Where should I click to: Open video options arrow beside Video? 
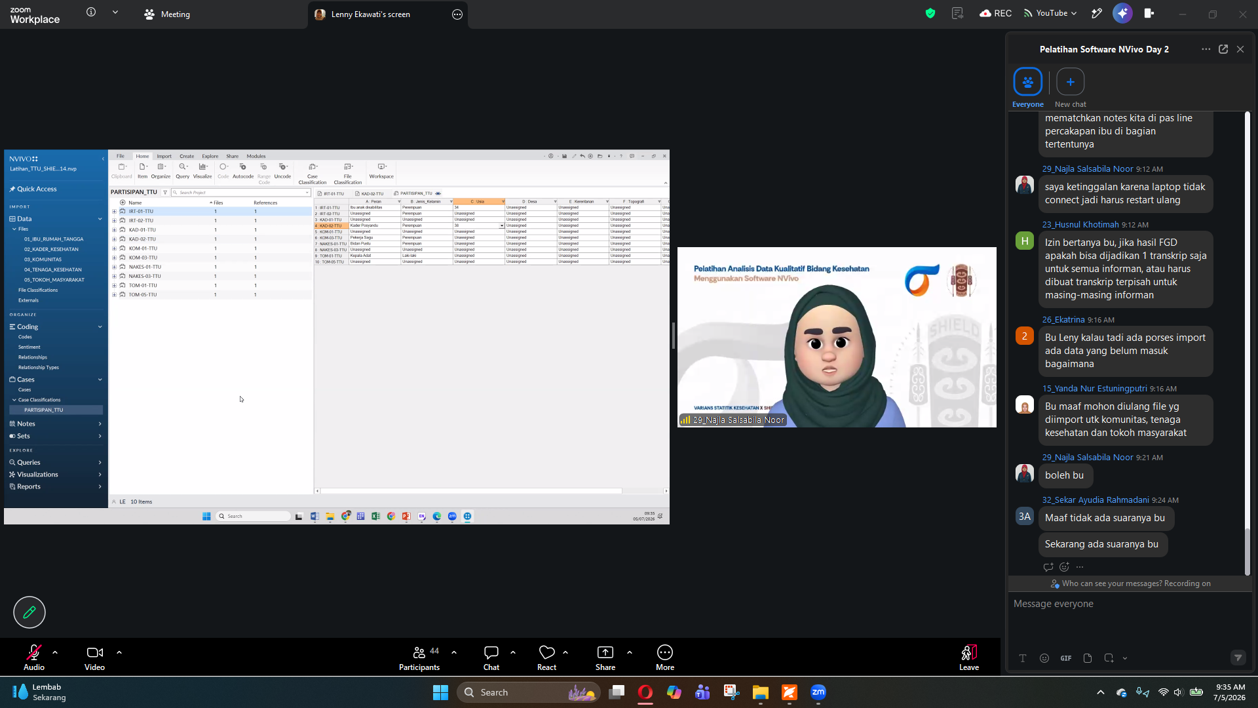119,652
